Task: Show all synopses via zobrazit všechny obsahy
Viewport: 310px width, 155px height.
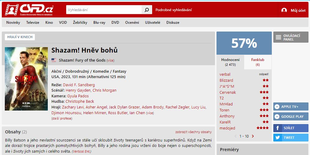Action: click(193, 132)
